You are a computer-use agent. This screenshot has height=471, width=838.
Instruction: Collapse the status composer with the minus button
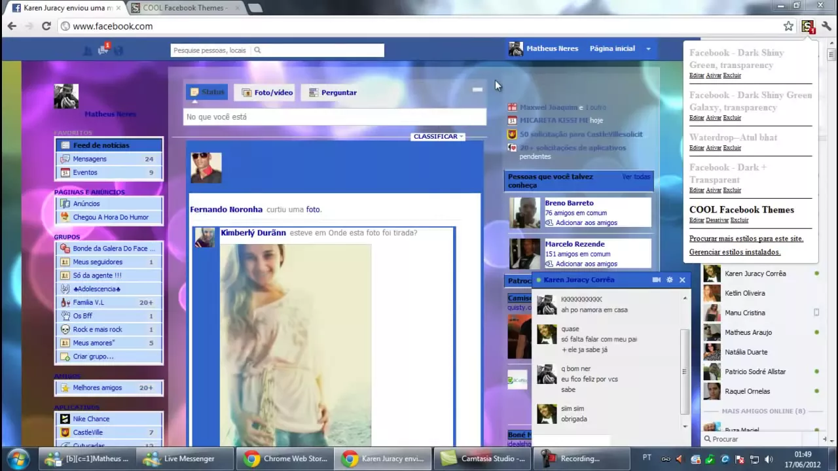[x=477, y=90]
